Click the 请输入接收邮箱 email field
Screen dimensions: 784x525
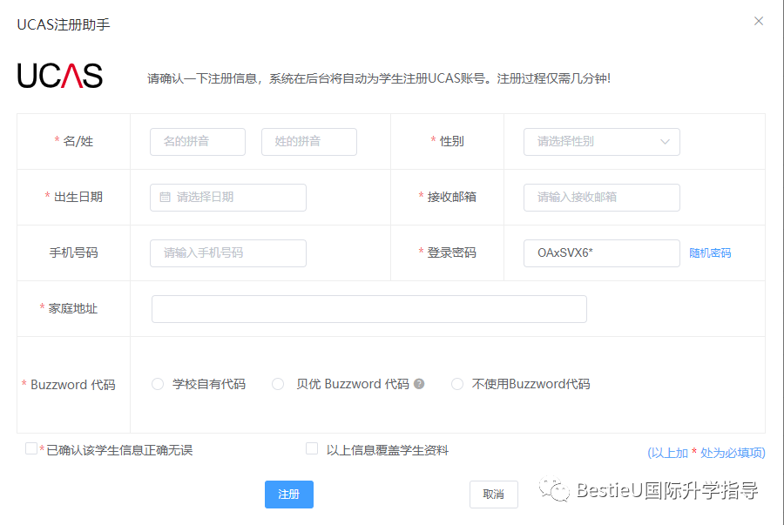click(601, 198)
